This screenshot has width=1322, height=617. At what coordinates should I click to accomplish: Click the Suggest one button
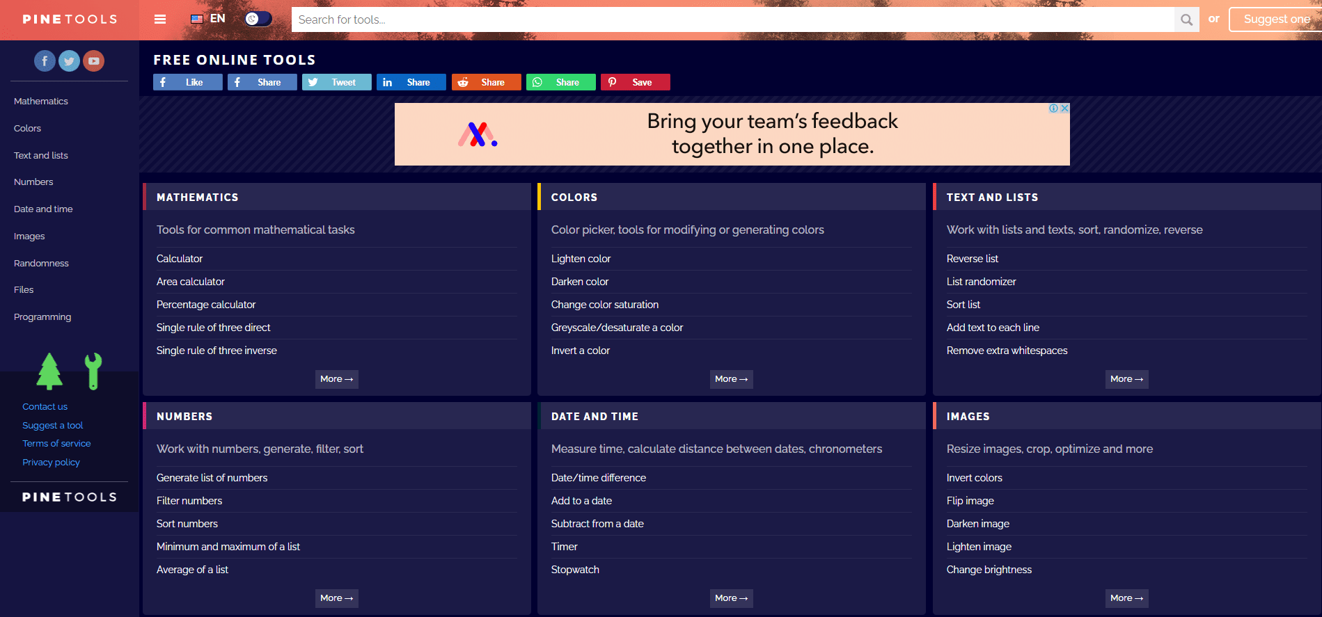point(1275,19)
